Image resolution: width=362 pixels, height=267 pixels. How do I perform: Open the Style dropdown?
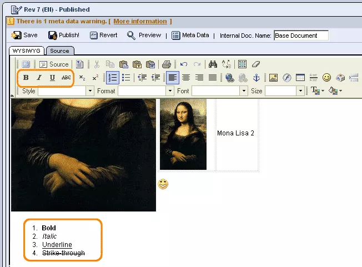66,91
